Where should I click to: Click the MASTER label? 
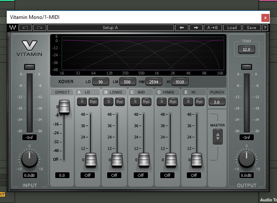[x=218, y=125]
